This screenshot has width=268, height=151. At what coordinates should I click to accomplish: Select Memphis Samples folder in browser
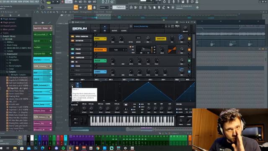coord(18,75)
